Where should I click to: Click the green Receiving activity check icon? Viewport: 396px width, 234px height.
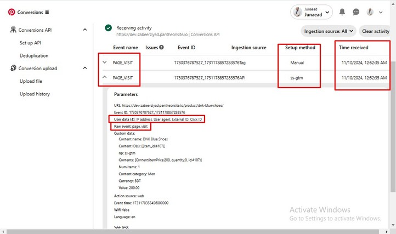point(109,28)
